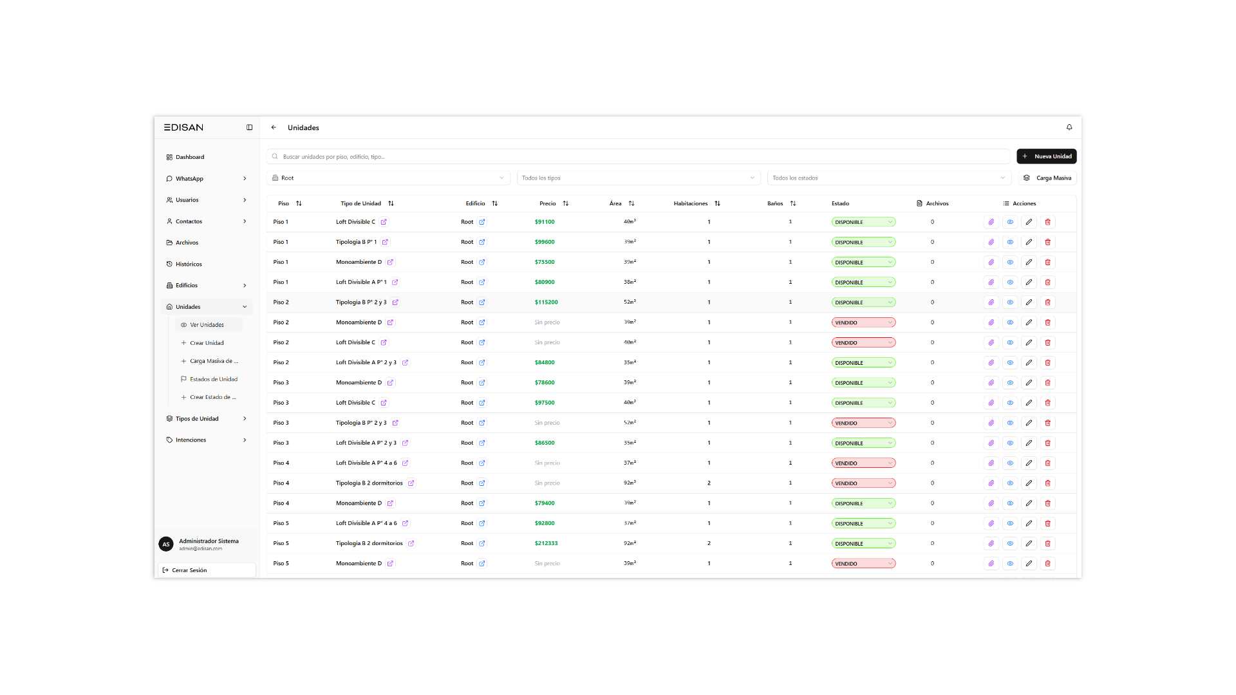Open the Todos los tipos dropdown
Screen dimensions: 1236x695
[638, 178]
